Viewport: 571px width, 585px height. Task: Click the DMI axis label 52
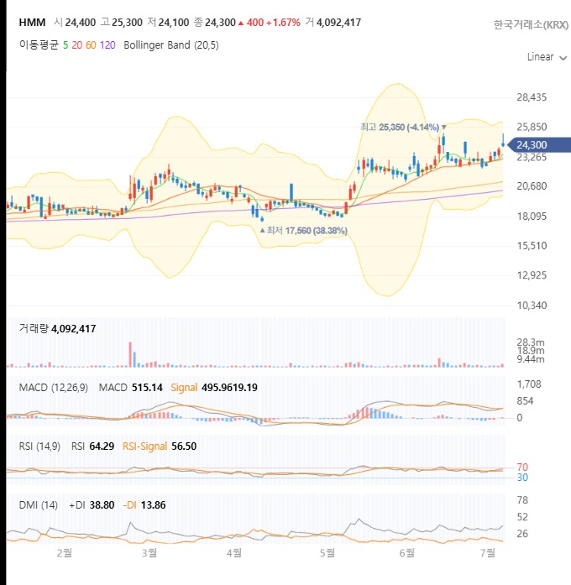pos(522,517)
